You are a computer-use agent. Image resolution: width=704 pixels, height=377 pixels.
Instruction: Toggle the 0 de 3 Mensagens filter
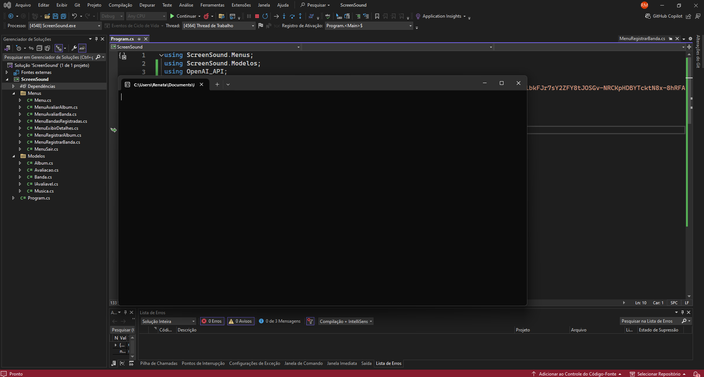pyautogui.click(x=279, y=321)
